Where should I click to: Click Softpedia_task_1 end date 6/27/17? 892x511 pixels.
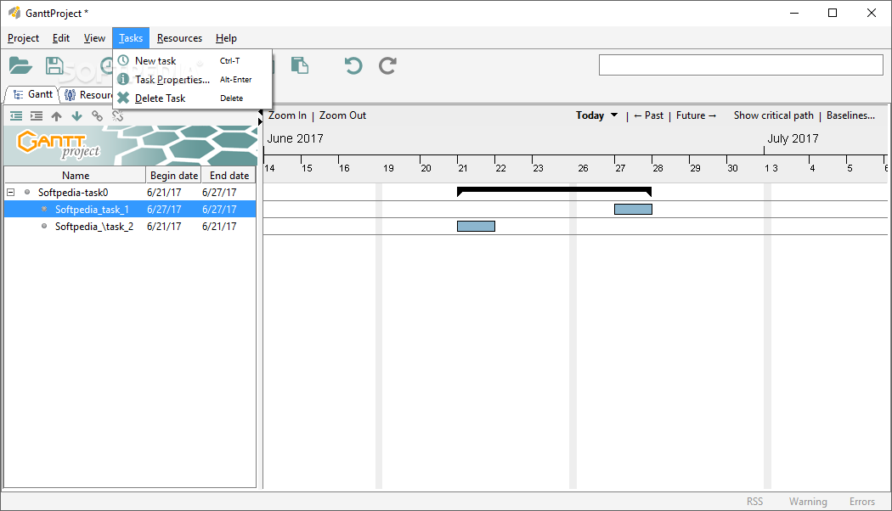pos(219,209)
